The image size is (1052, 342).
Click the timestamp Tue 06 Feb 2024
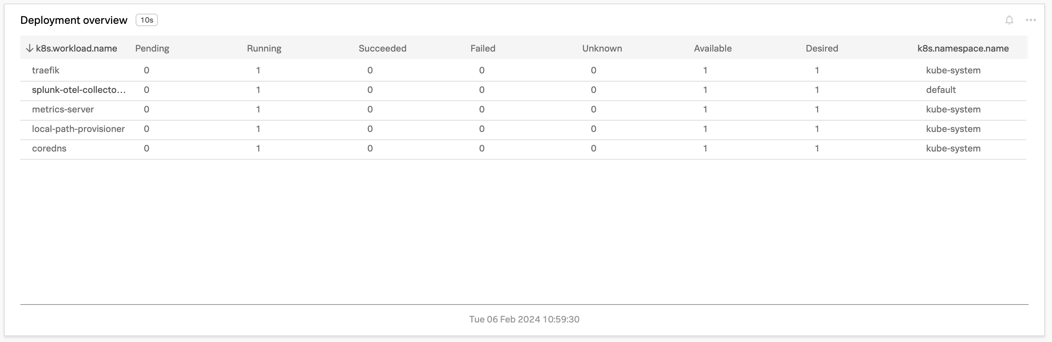pos(525,319)
